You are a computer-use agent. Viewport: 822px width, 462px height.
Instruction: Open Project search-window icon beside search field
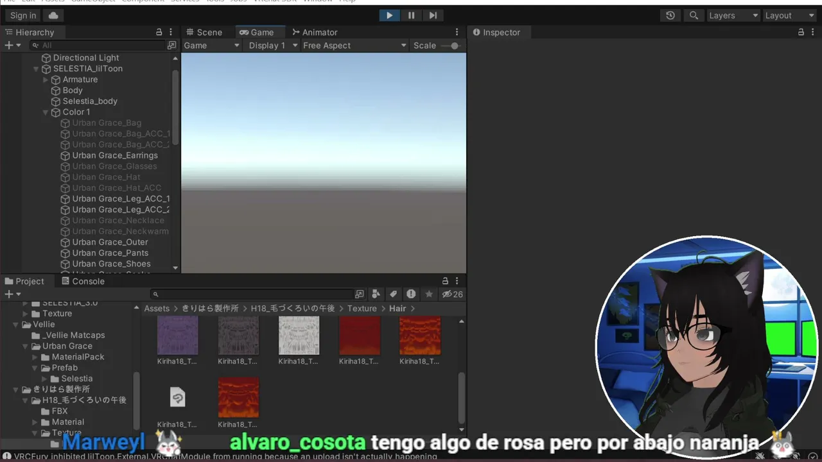click(x=360, y=294)
